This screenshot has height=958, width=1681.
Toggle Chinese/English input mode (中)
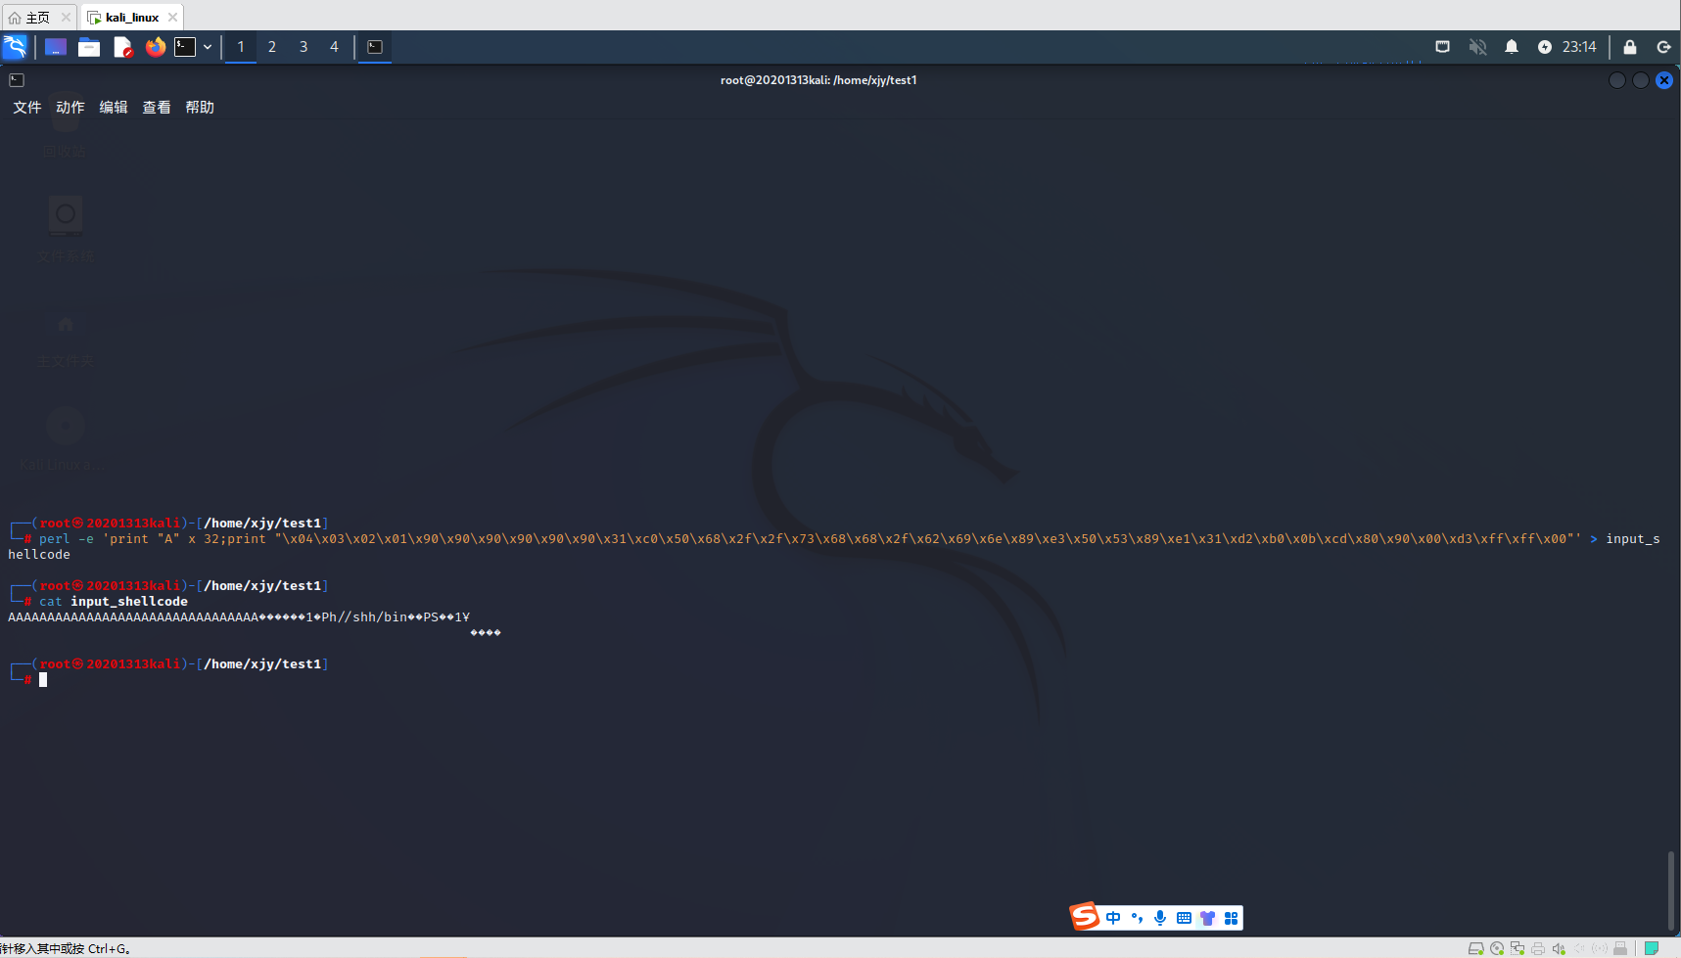[1113, 918]
